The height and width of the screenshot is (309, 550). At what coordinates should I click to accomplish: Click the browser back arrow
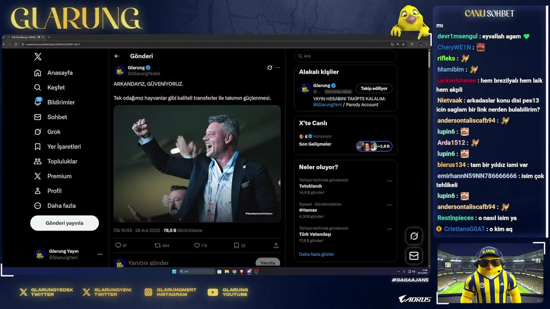[x=3, y=44]
